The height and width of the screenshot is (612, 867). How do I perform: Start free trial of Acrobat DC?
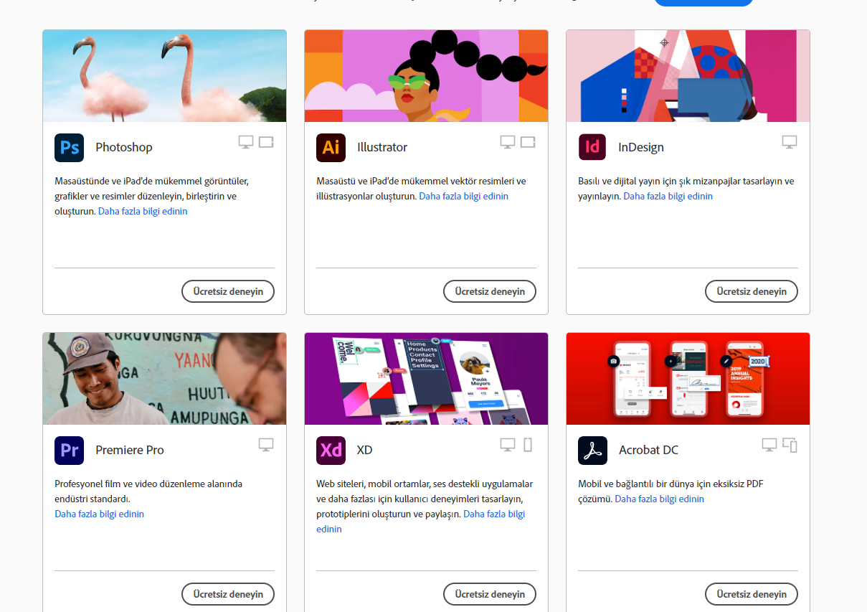pyautogui.click(x=752, y=594)
